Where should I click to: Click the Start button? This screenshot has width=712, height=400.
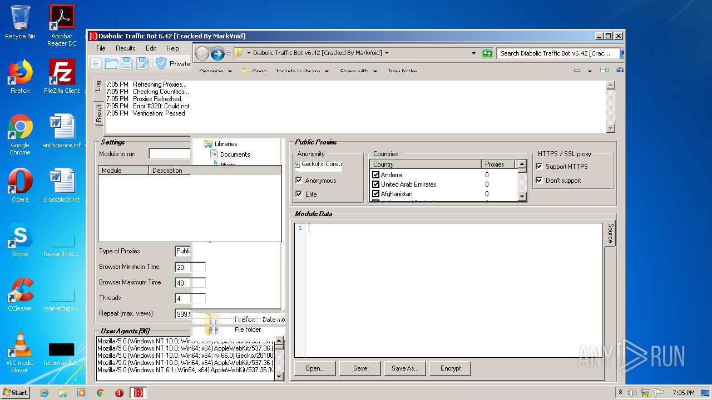[16, 393]
